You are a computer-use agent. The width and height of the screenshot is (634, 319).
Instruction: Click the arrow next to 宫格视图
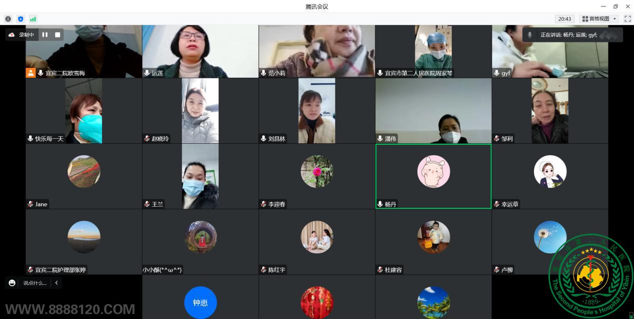[x=615, y=19]
